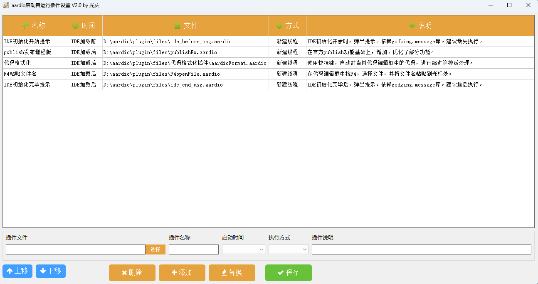Viewport: 538px width, 284px height.
Task: Click the comment icon beside 说明 header
Action: (412, 26)
